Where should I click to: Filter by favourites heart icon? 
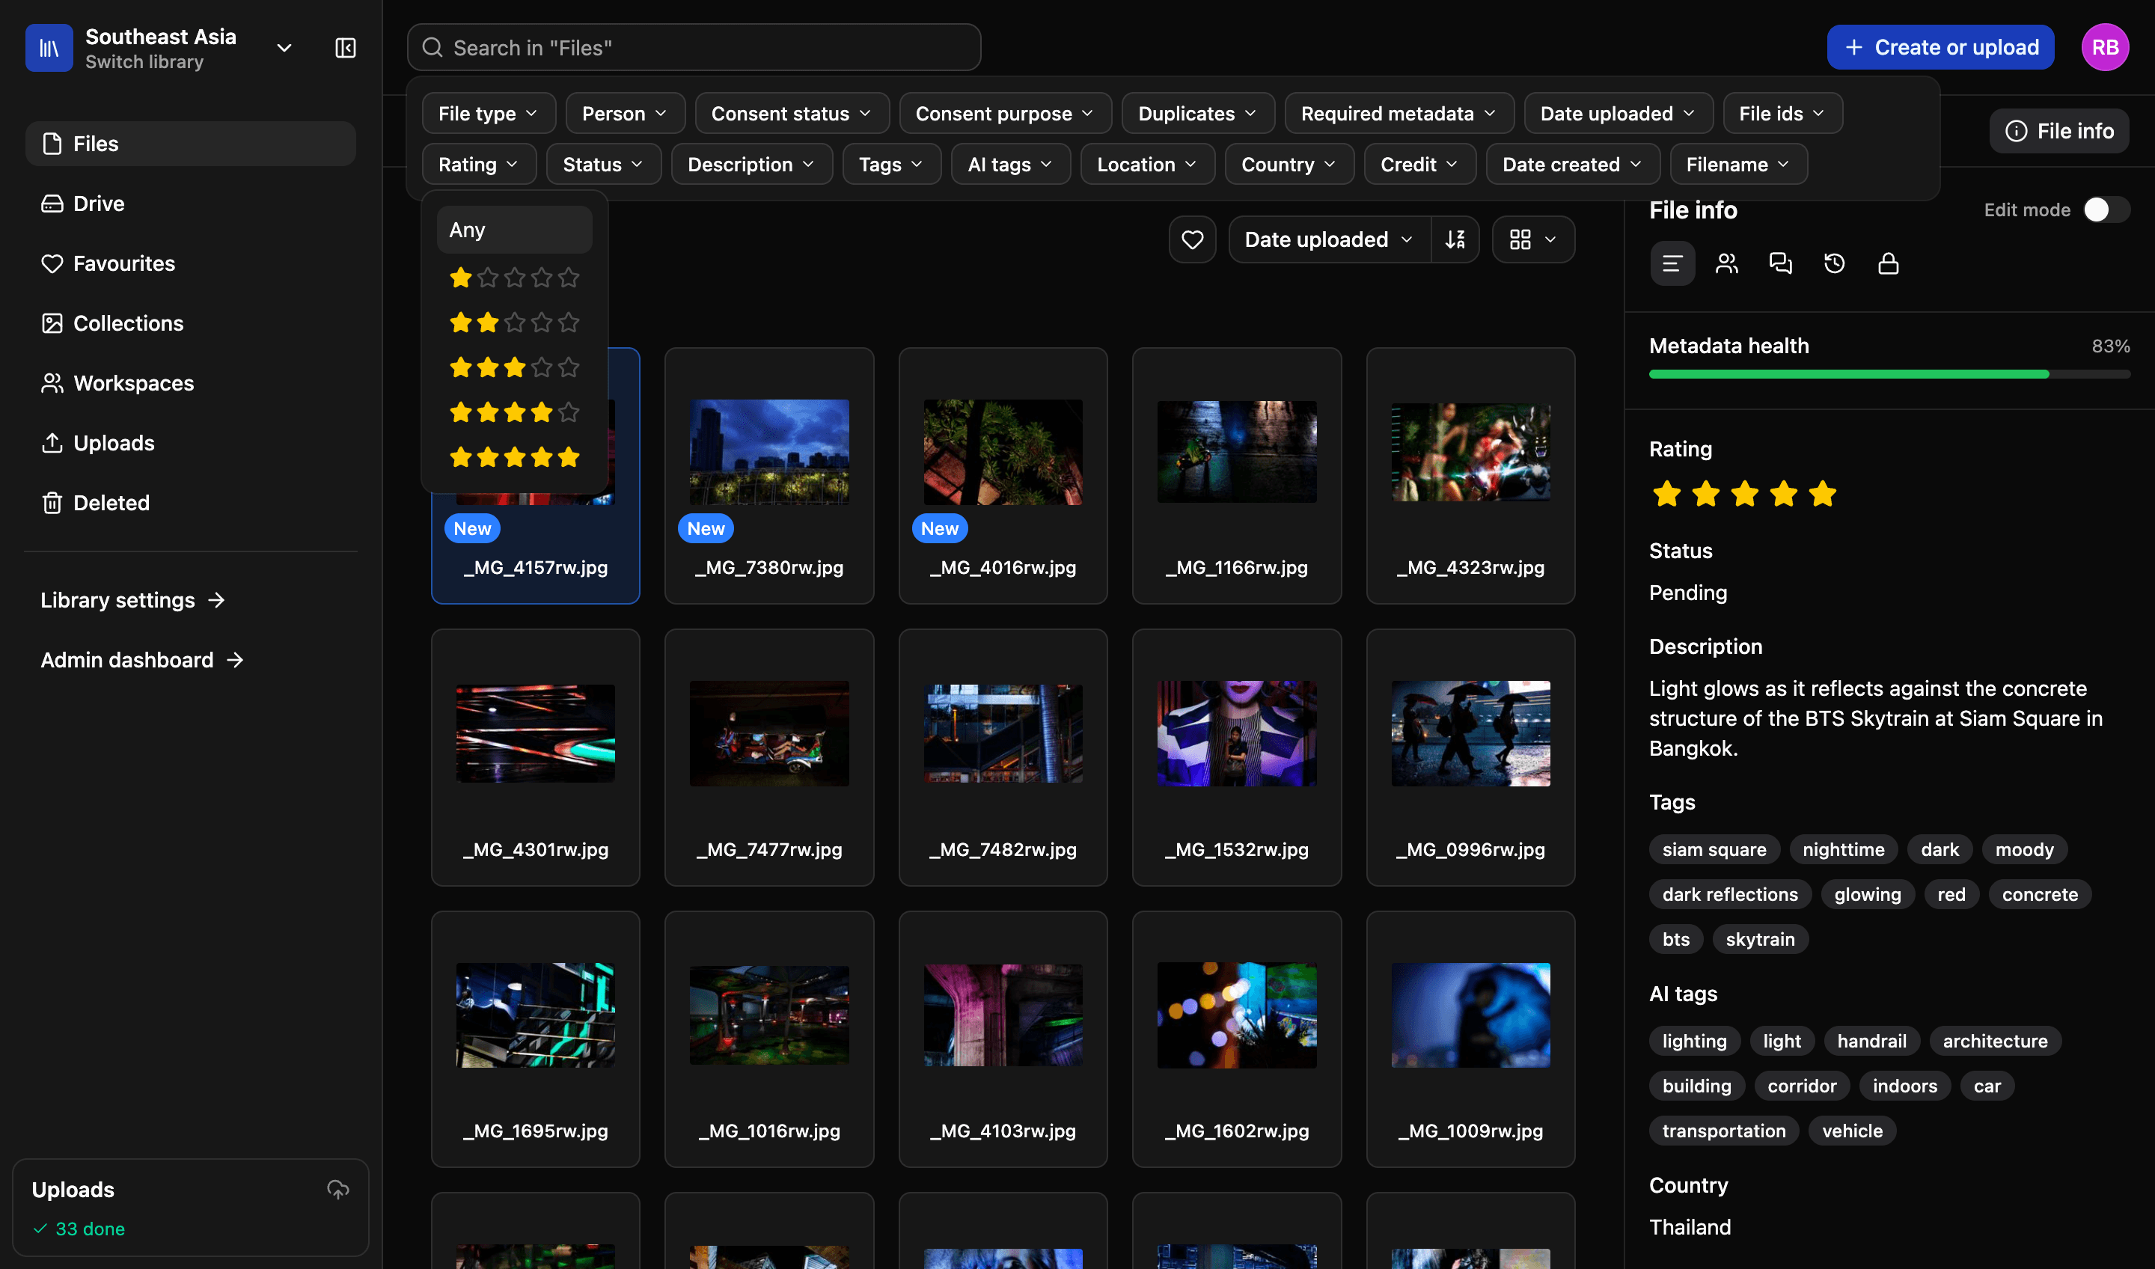(x=1192, y=239)
